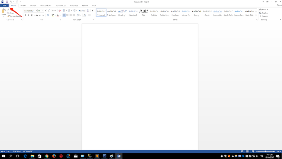Open font name dropdown Arial (Body)

(x=36, y=11)
